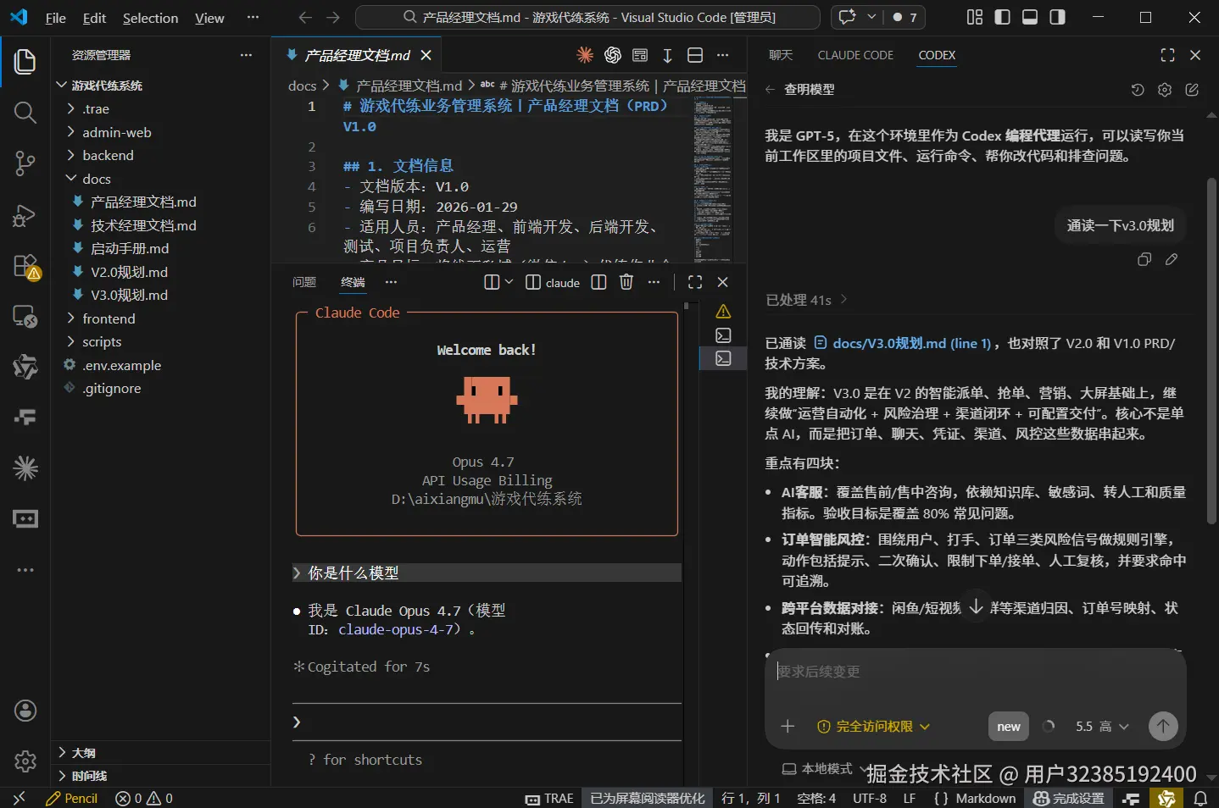
Task: Open the File menu
Action: pyautogui.click(x=55, y=18)
